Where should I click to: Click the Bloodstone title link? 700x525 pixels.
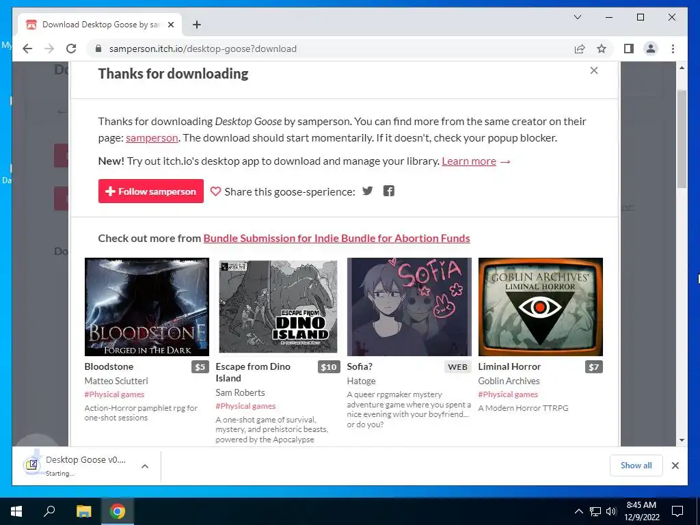coord(109,366)
